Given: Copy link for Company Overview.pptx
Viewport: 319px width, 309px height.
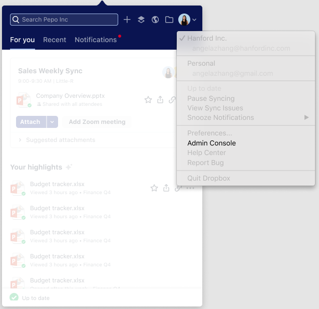Looking at the screenshot, I should click(172, 100).
